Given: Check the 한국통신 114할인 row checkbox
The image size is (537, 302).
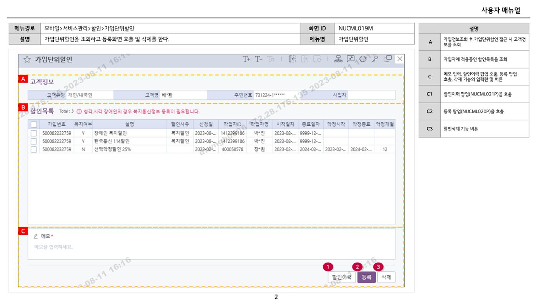Looking at the screenshot, I should click(x=34, y=141).
